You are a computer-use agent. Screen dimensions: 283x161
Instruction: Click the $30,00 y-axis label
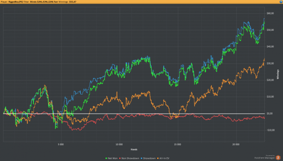[x=270, y=64]
